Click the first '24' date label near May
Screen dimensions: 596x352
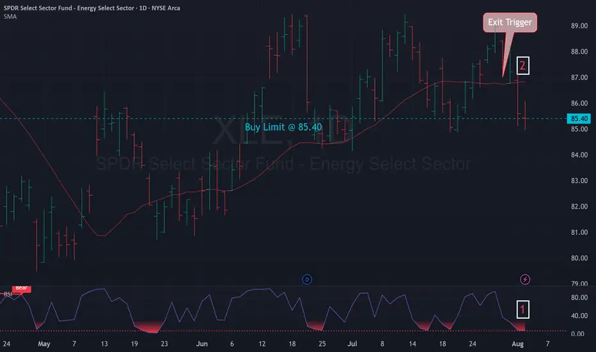pos(6,344)
